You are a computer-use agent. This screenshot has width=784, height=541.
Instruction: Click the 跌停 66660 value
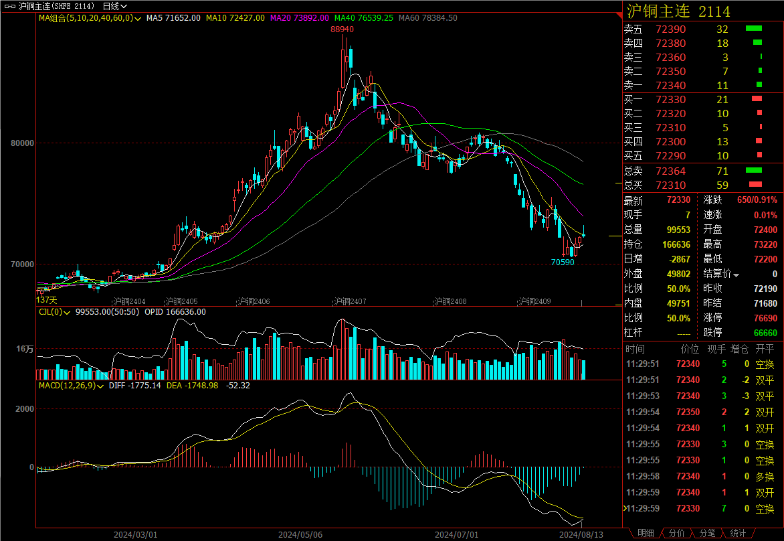765,333
